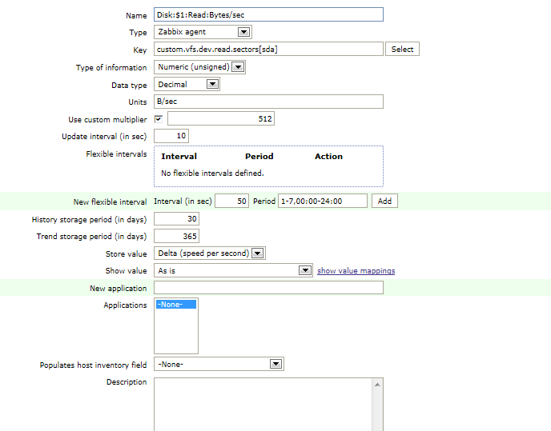Click the New application text field

(268, 288)
